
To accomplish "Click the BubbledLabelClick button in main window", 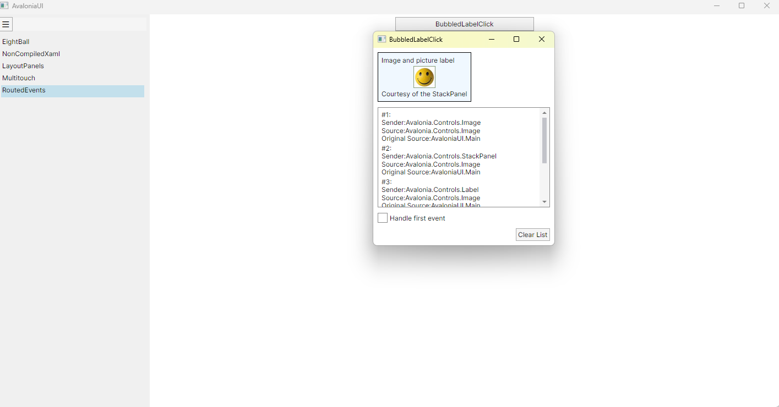I will [x=465, y=24].
